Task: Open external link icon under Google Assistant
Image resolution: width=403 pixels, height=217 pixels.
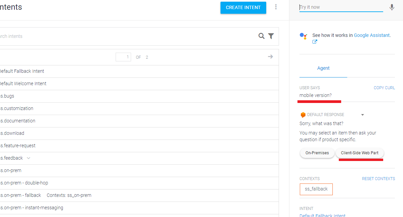Action: point(315,42)
